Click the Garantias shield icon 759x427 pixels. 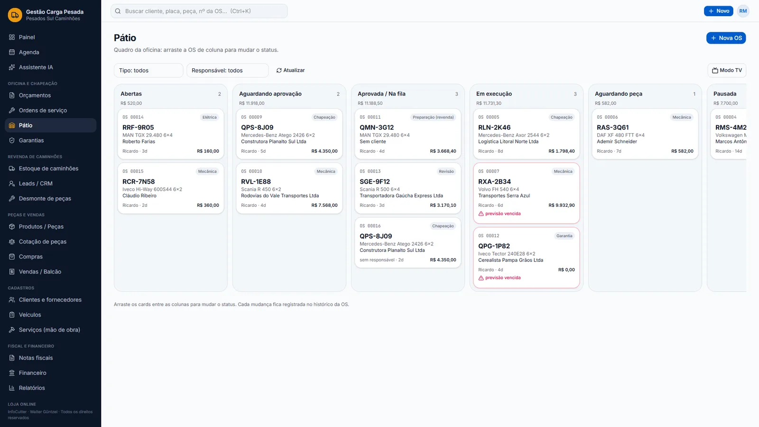12,140
